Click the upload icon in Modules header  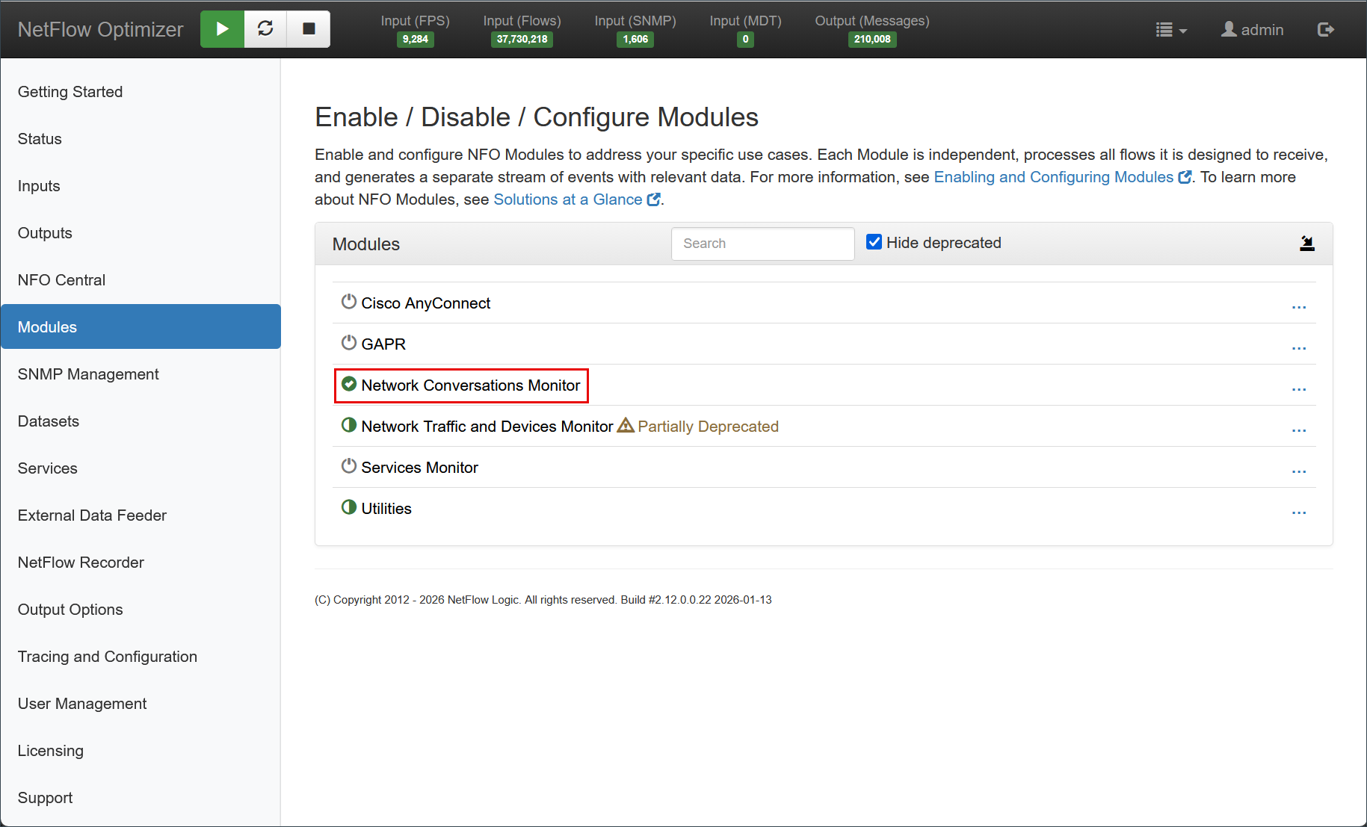pyautogui.click(x=1306, y=244)
